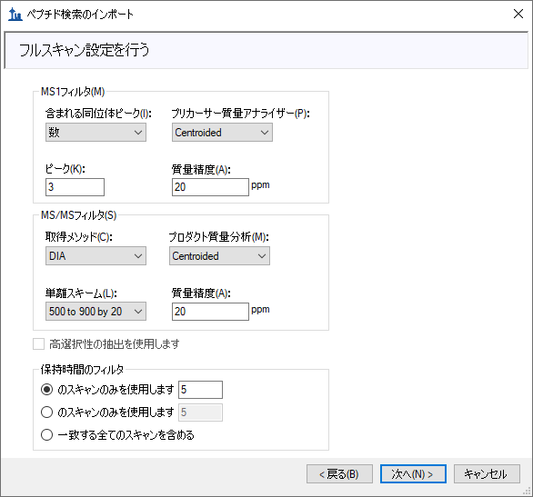Screen dimensions: 533x497
Task: Click the MS/MS 質量精度 ppm field
Action: 210,312
